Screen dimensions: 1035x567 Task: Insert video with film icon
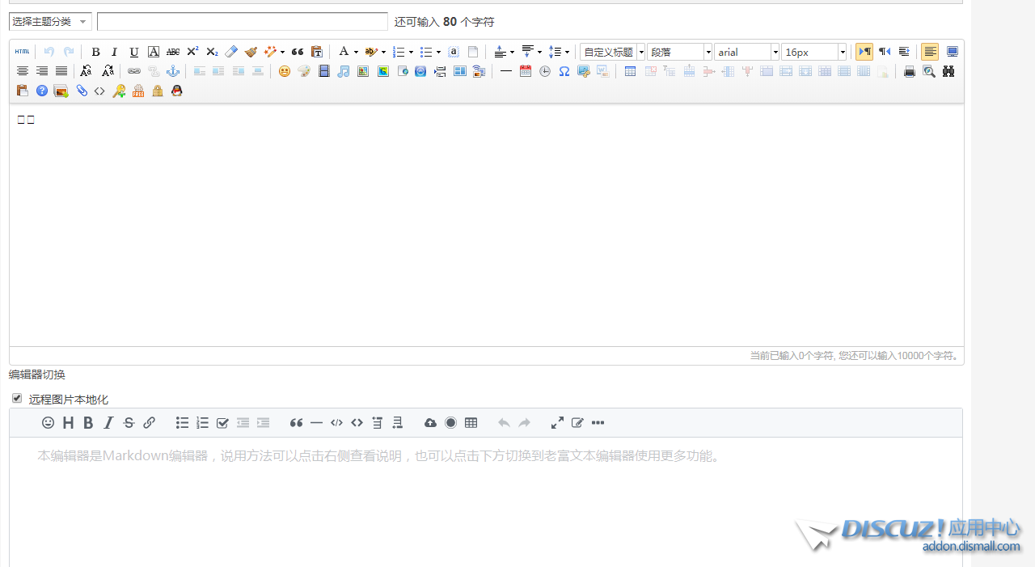(323, 71)
